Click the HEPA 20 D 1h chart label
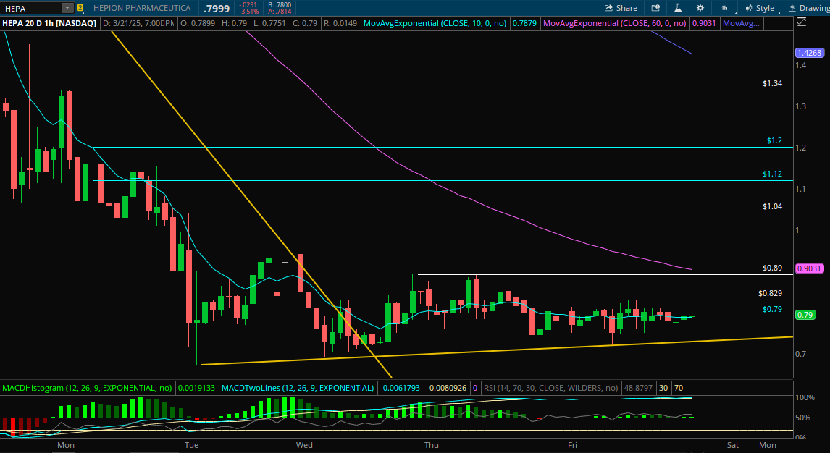Screen dimensions: 830x453 coord(49,23)
